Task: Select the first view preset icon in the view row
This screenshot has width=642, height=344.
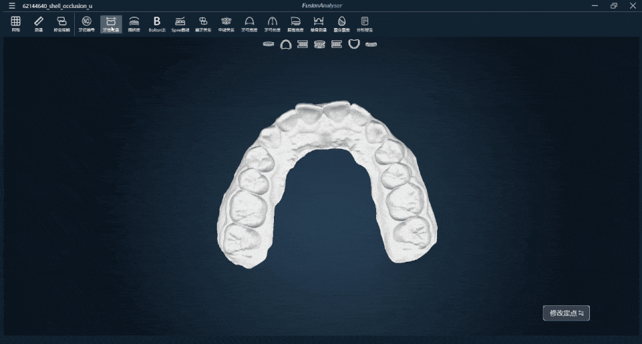Action: click(x=268, y=44)
